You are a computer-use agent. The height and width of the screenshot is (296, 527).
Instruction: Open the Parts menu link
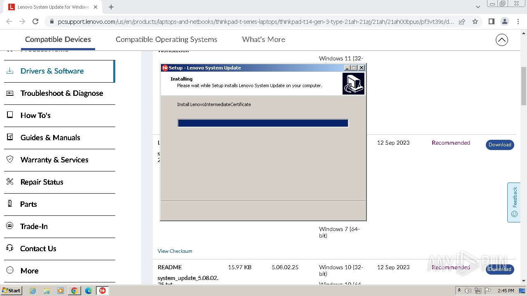(x=28, y=204)
